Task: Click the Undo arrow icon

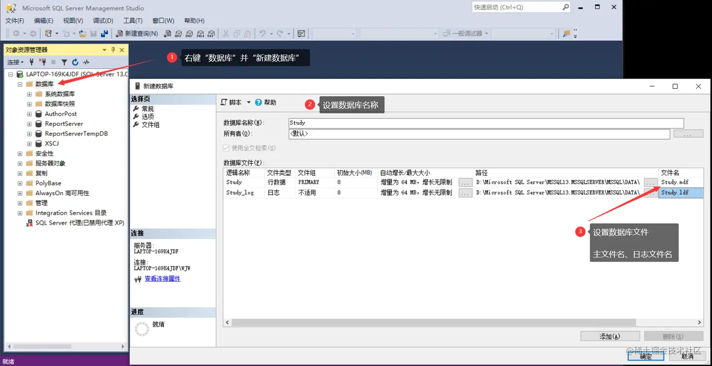Action: 262,33
